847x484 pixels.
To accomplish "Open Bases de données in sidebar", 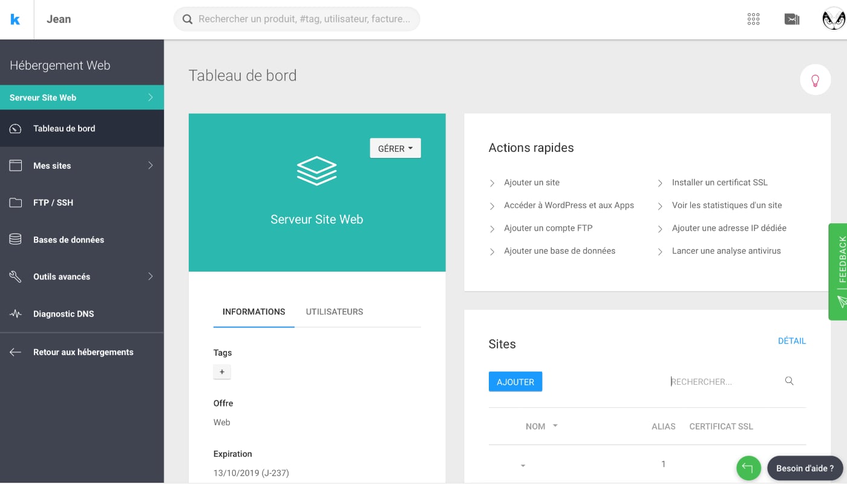I will click(x=68, y=240).
